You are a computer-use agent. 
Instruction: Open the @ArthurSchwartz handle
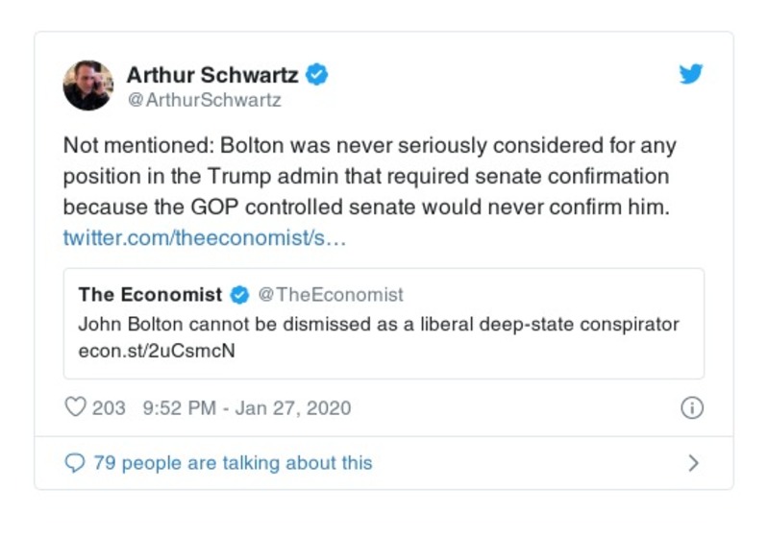204,99
